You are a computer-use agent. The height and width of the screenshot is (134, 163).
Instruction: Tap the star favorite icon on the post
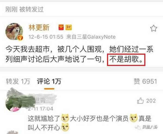pyautogui.click(x=153, y=28)
